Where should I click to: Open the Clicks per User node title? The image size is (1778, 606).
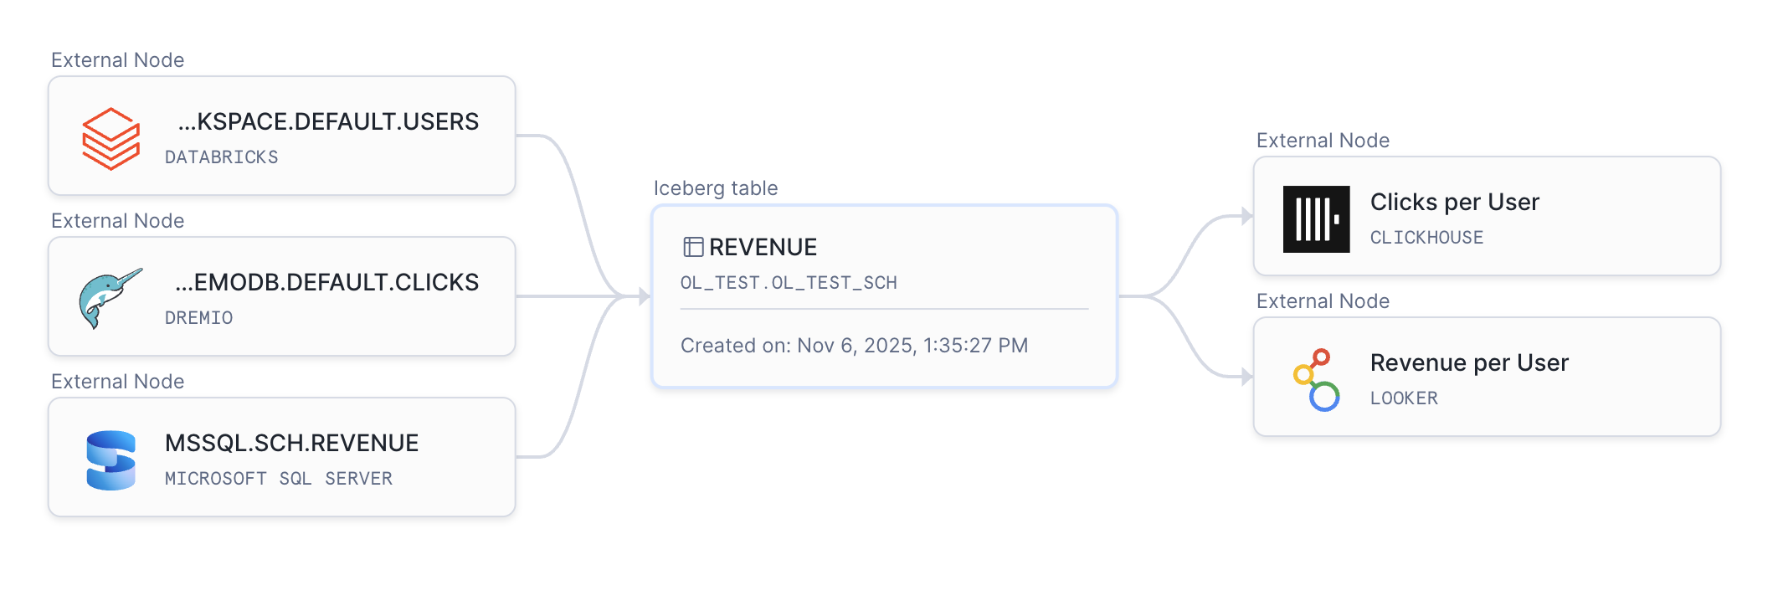coord(1454,203)
